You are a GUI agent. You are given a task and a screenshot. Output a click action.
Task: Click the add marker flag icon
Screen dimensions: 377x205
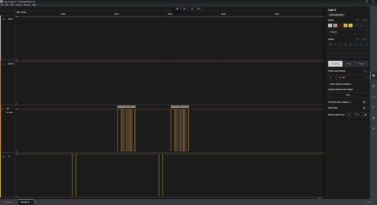click(199, 9)
